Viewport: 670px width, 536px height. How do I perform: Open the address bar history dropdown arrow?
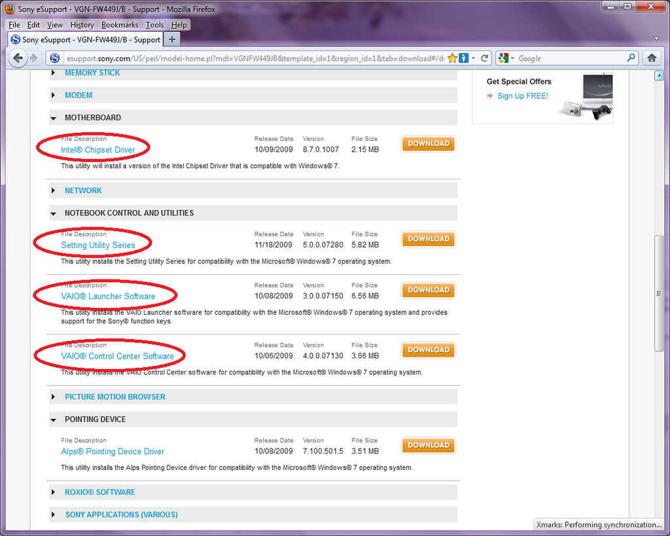474,58
